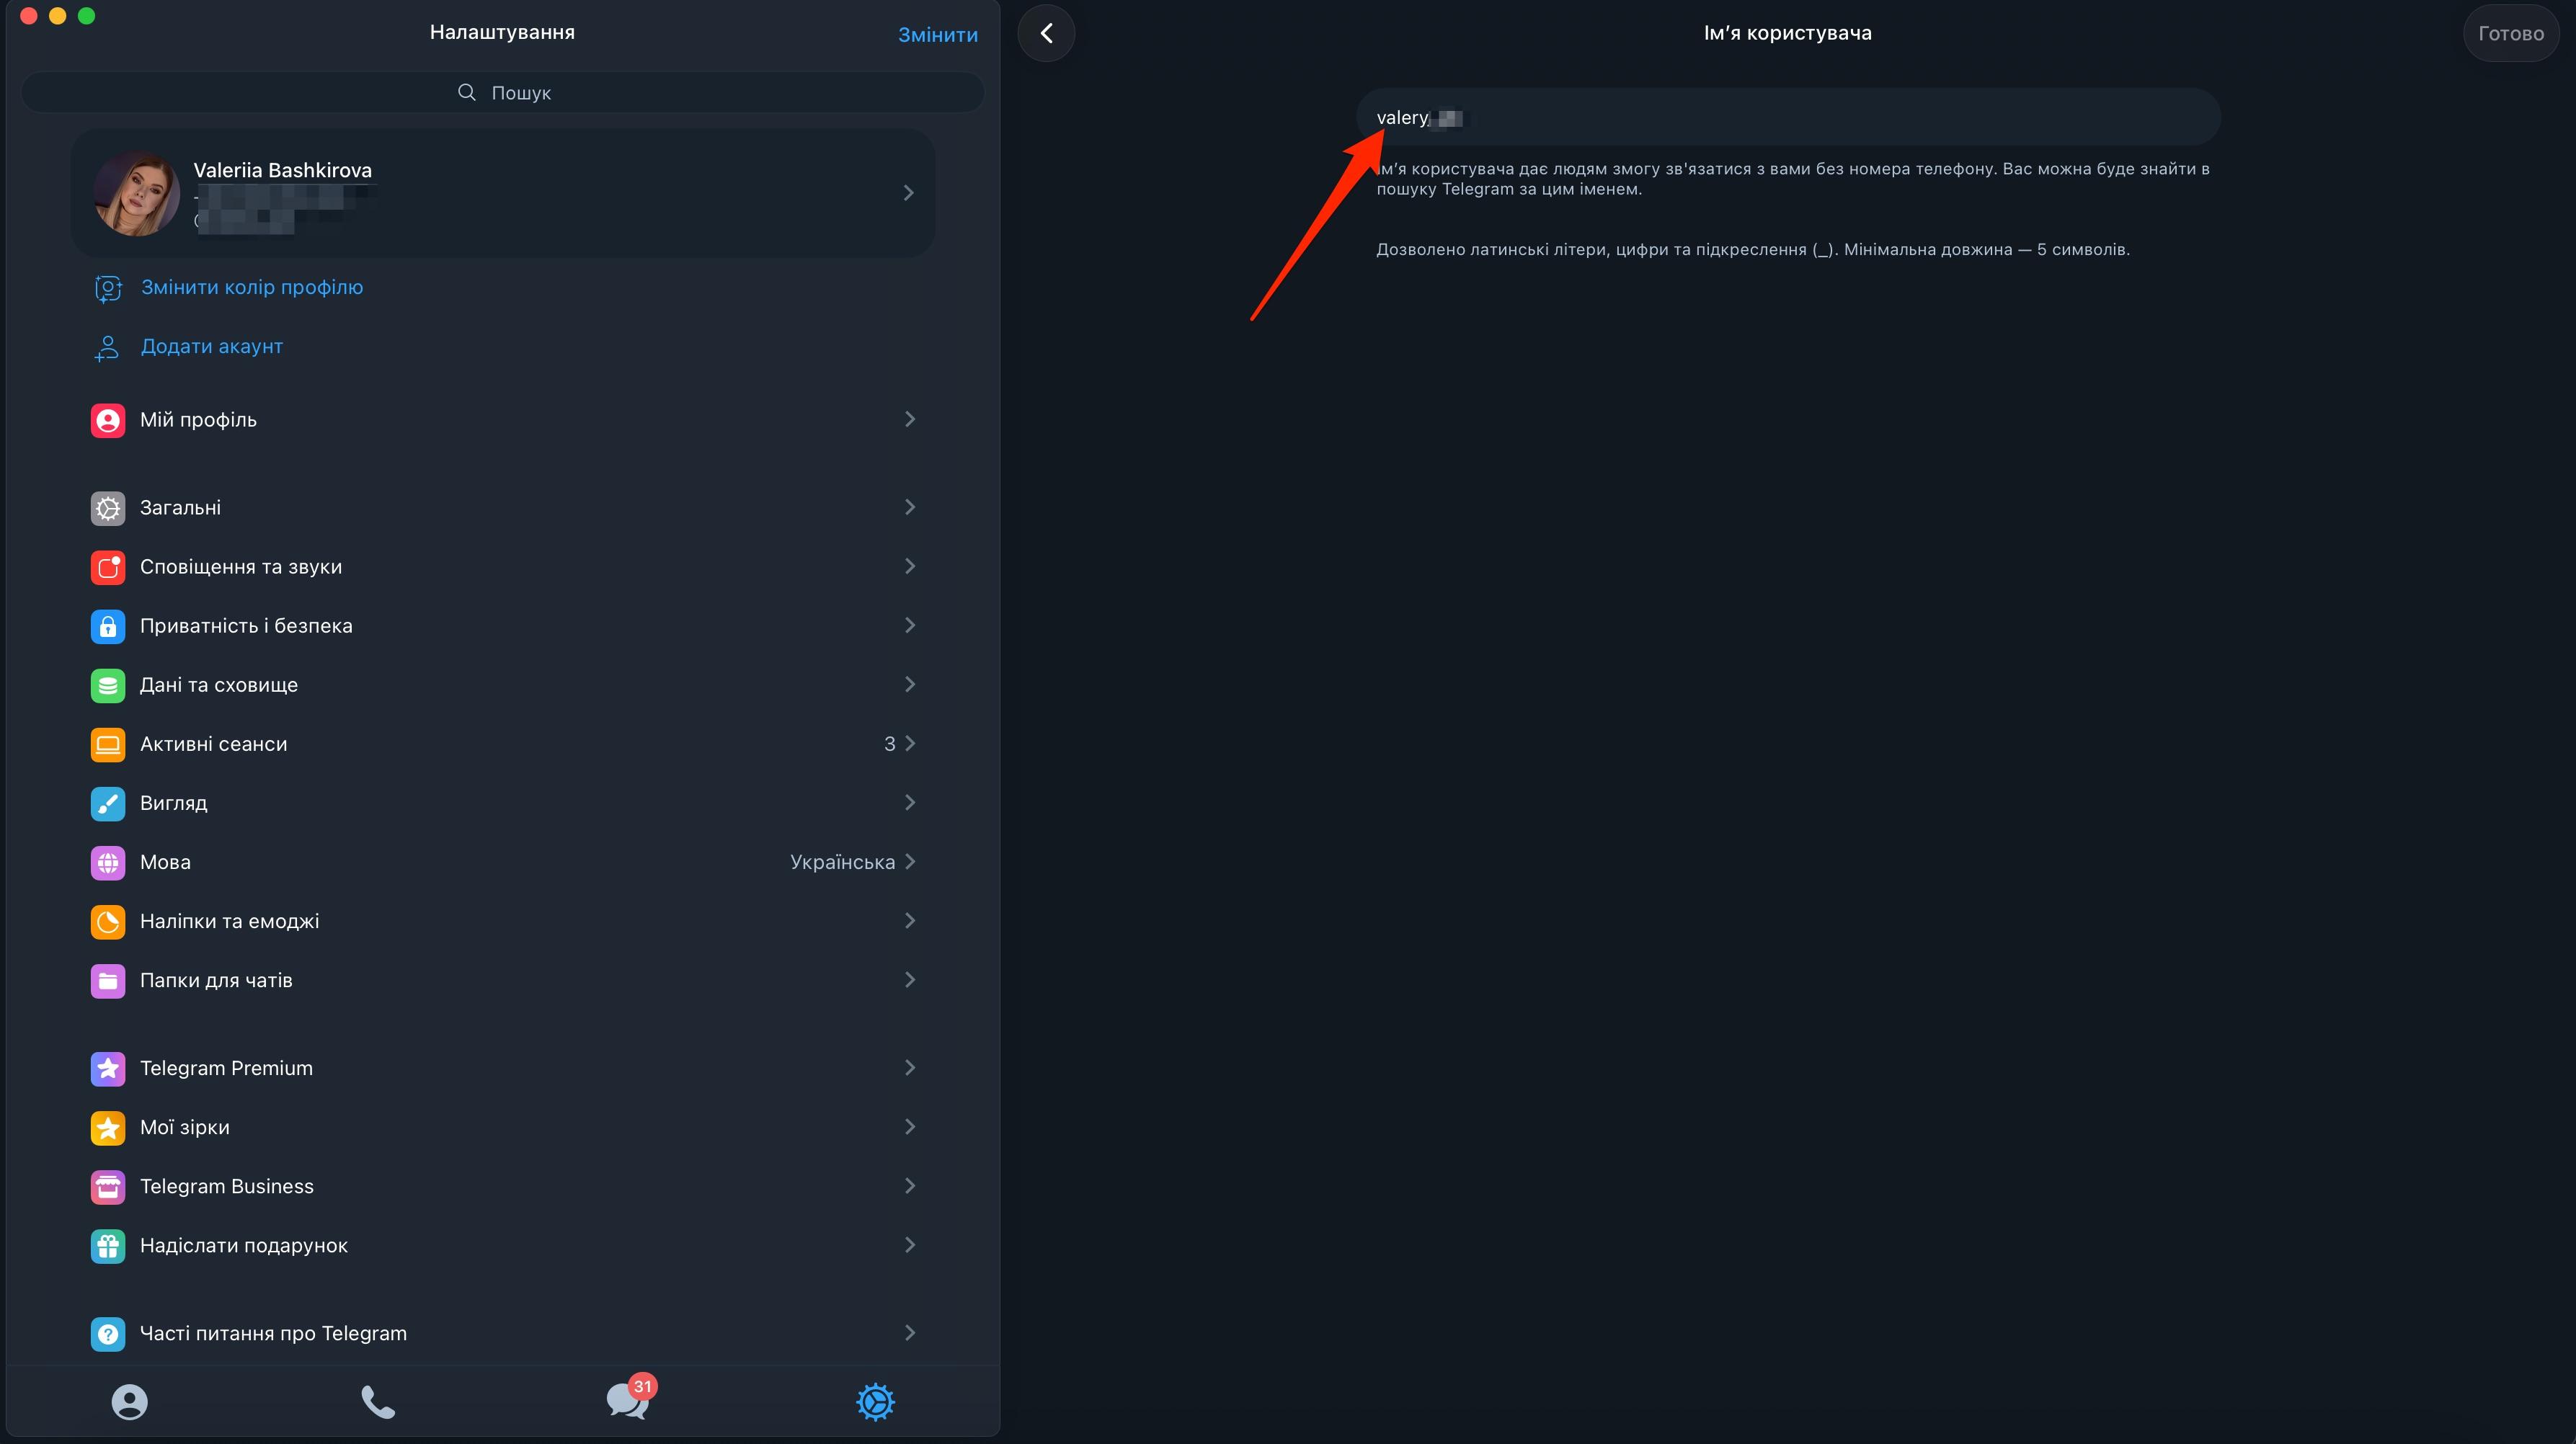The image size is (2576, 1444).
Task: Click the Ім'я користувача header title
Action: click(x=1788, y=33)
